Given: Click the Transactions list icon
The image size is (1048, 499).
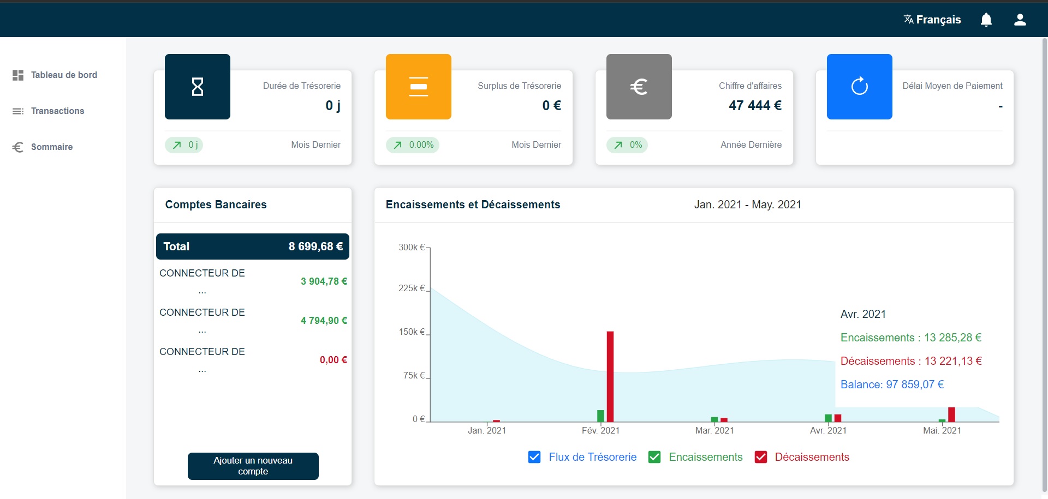Looking at the screenshot, I should (x=18, y=111).
